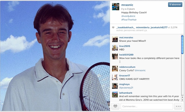Open the #FearTheHair hashtag

click(129, 20)
